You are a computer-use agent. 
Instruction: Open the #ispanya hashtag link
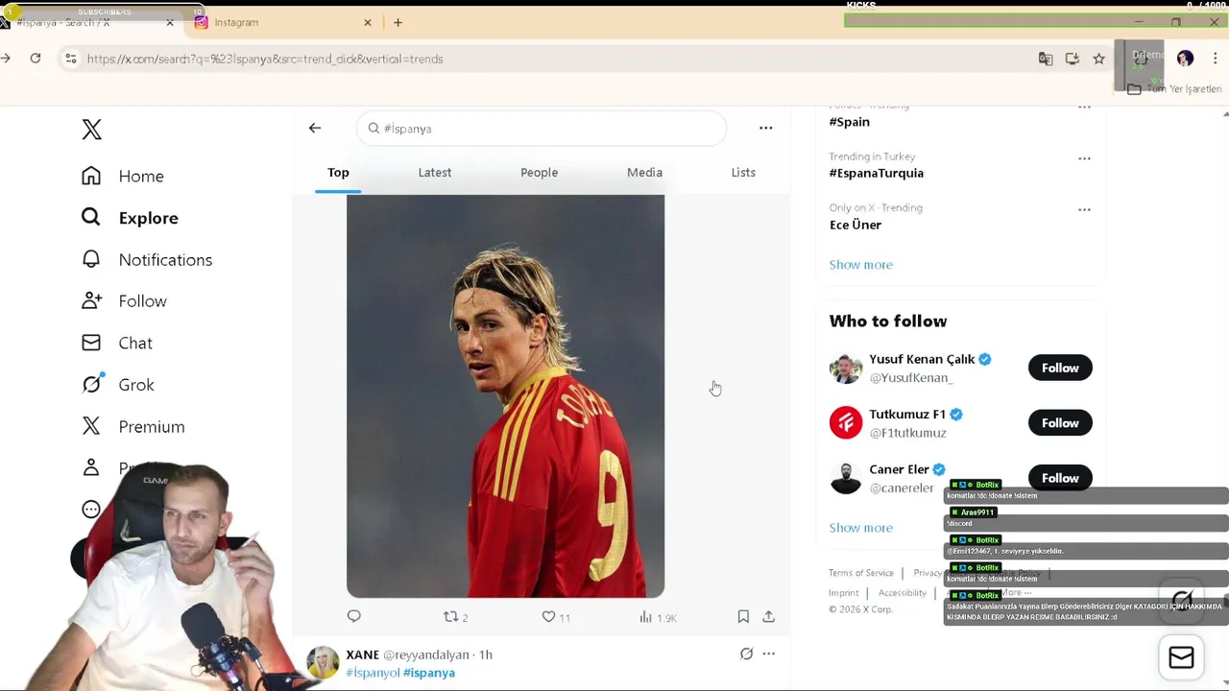click(x=429, y=673)
